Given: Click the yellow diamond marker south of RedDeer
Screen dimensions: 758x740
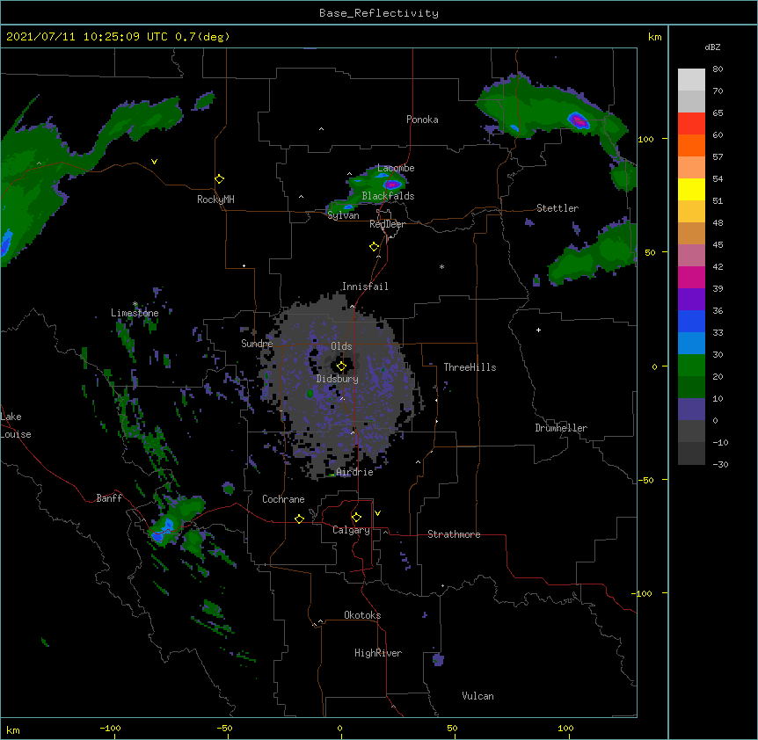Looking at the screenshot, I should 374,247.
